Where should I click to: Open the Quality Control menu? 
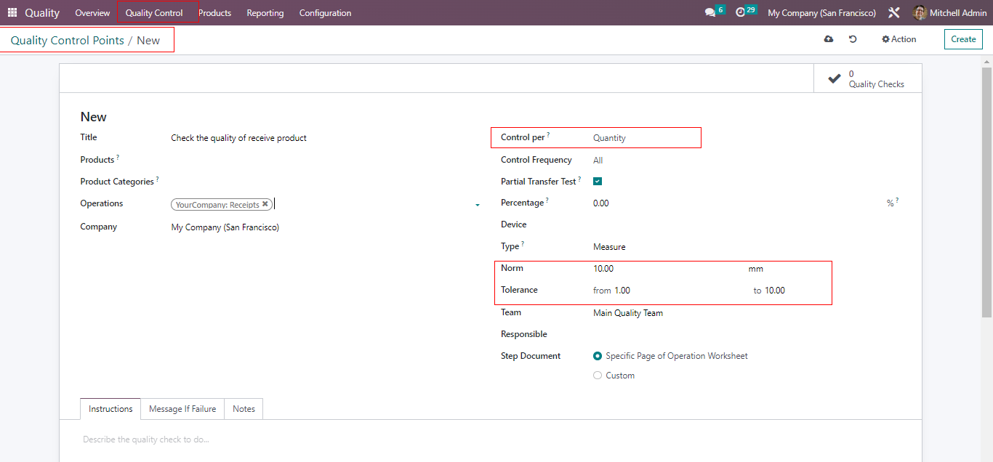click(x=154, y=13)
